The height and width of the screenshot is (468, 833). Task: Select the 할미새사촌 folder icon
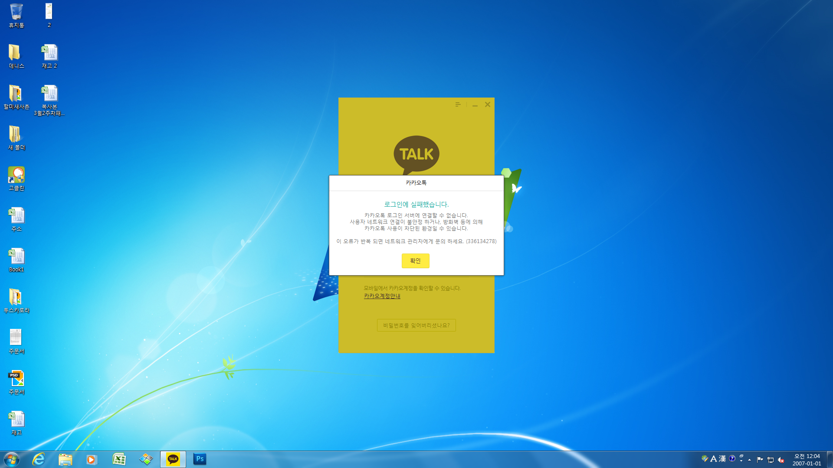coord(16,97)
